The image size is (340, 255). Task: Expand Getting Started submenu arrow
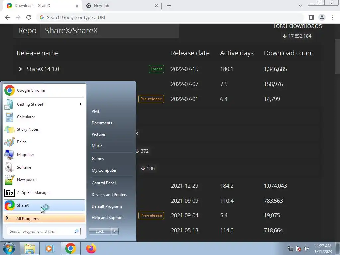tap(81, 104)
